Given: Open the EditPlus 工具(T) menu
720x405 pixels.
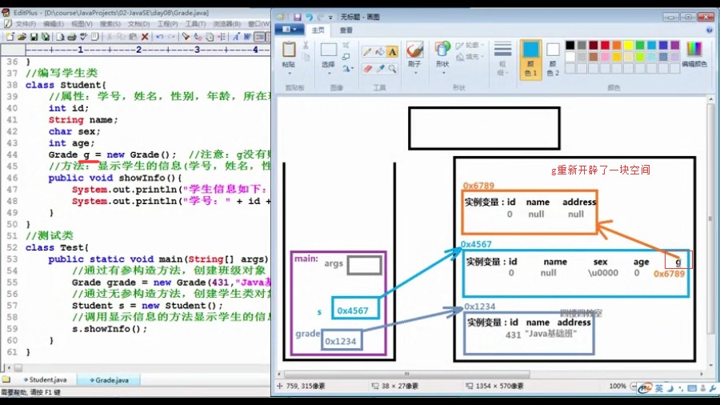Looking at the screenshot, I should 195,24.
